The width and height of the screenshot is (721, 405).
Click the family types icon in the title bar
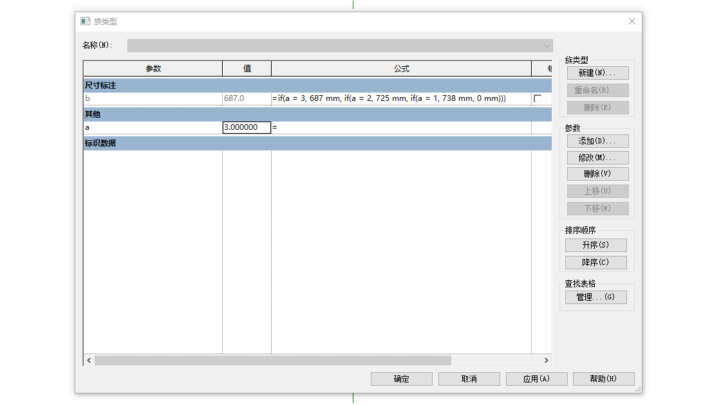84,21
